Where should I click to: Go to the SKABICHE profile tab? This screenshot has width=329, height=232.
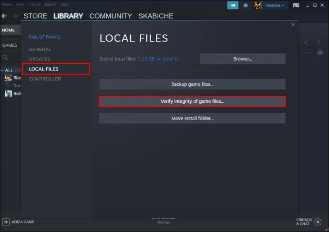click(156, 16)
